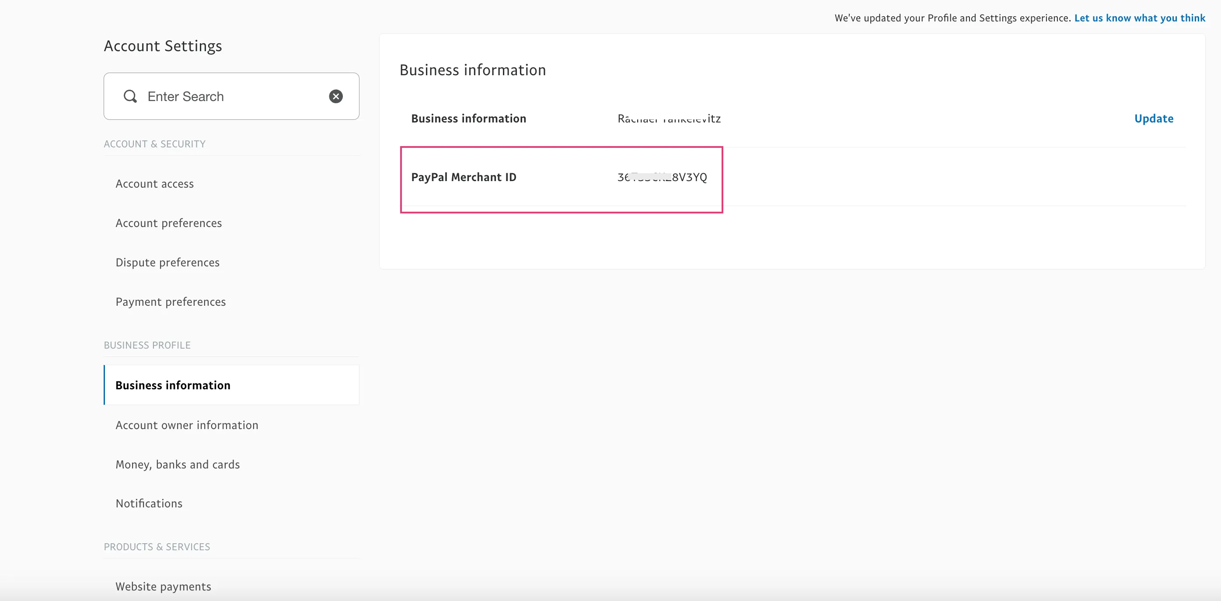Open Payment preferences
Screen dimensions: 1221x601
point(171,301)
